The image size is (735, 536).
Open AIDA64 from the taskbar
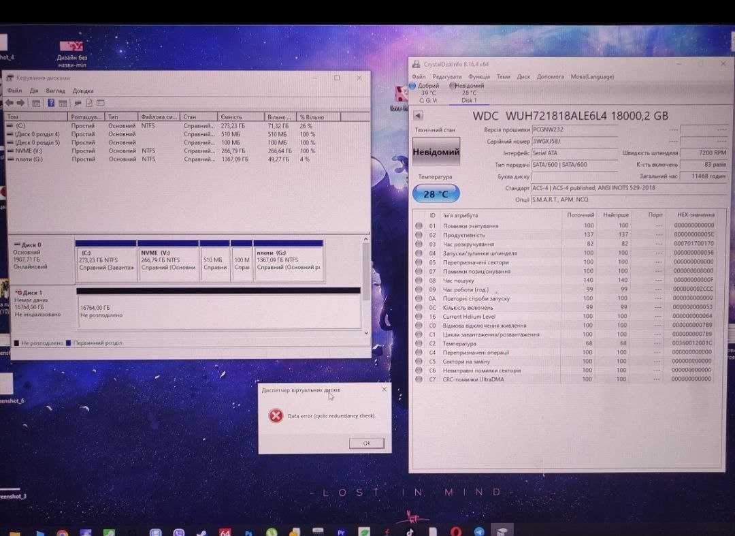pos(225,533)
